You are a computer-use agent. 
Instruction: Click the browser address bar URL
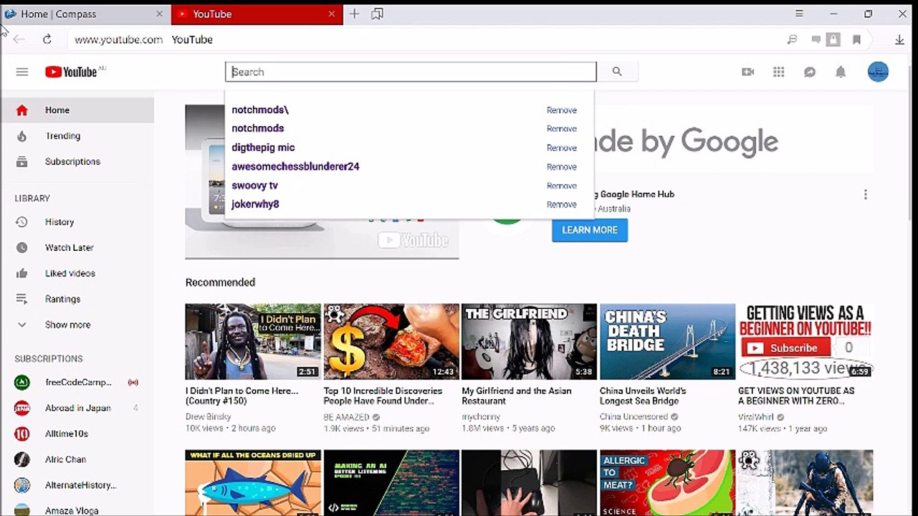tap(119, 39)
